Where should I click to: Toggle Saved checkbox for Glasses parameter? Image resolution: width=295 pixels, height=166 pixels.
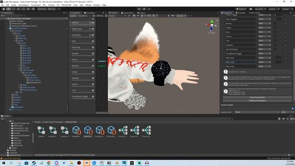tap(285, 45)
